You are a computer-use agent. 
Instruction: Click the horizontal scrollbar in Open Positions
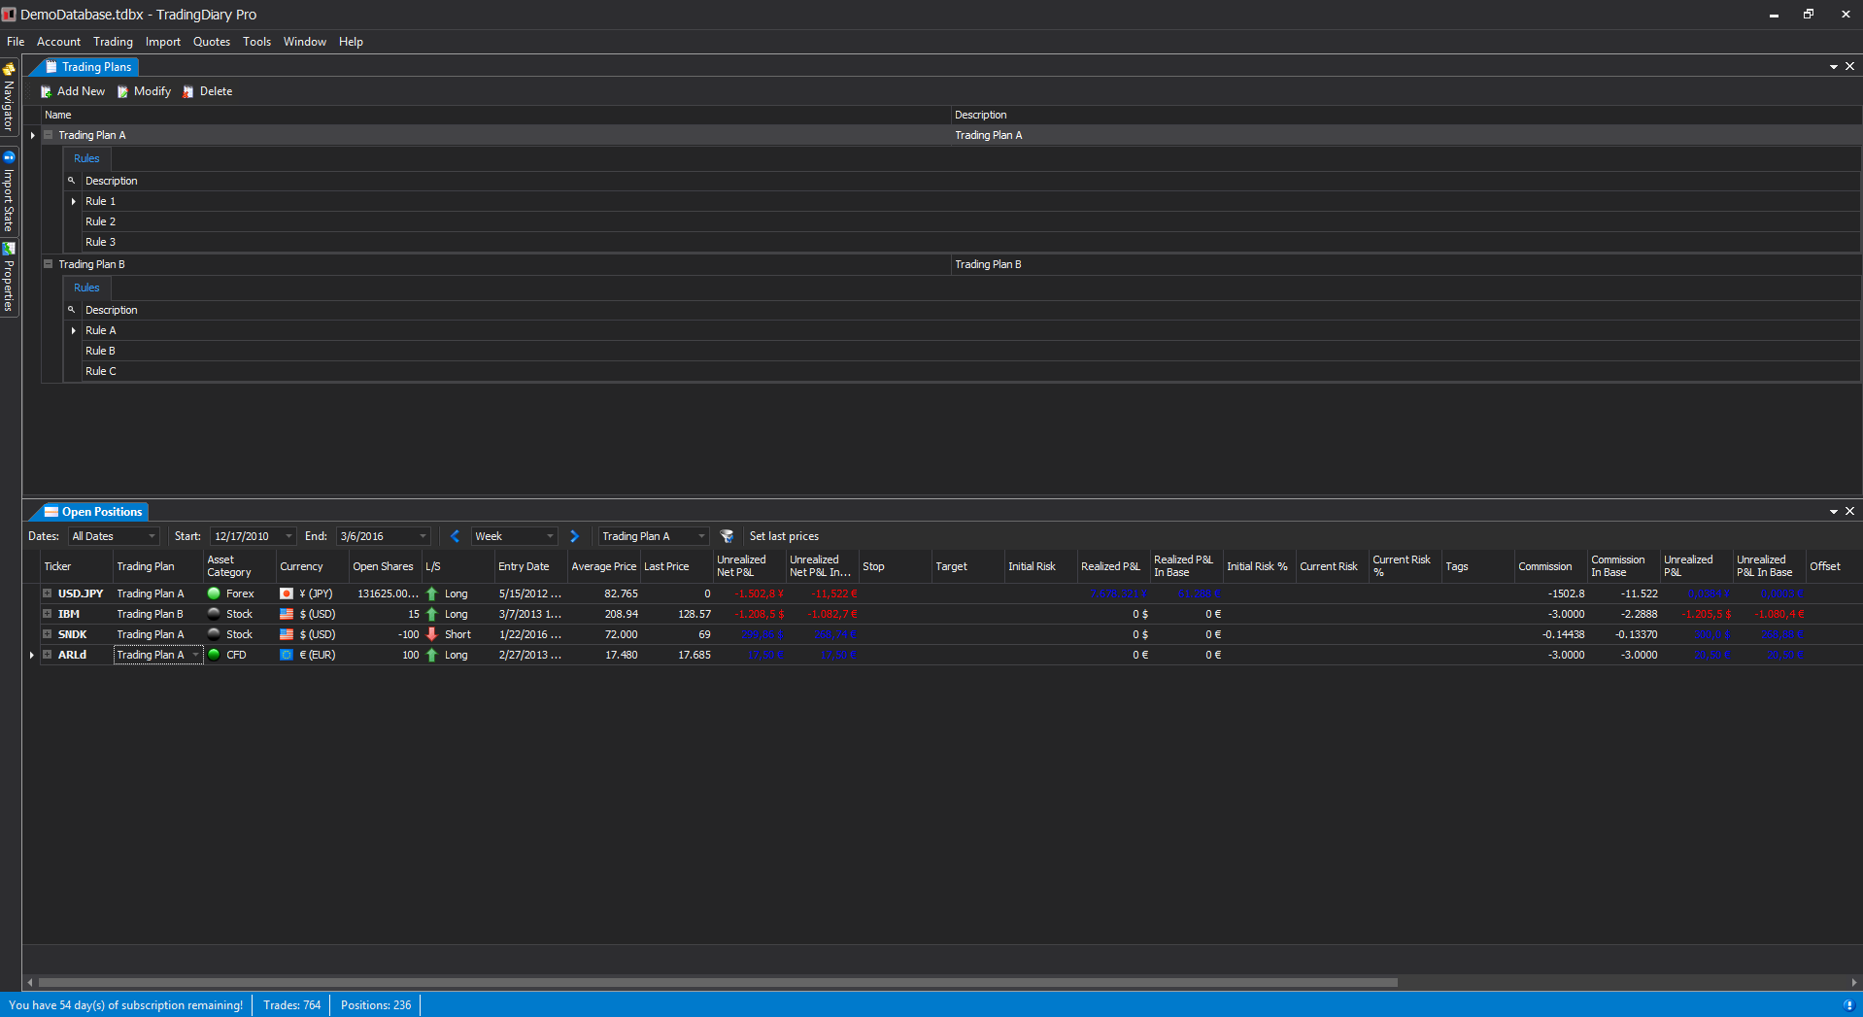click(x=718, y=982)
